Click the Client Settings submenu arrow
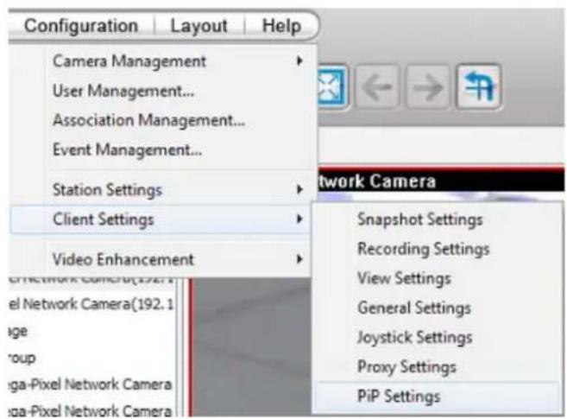 click(x=299, y=219)
